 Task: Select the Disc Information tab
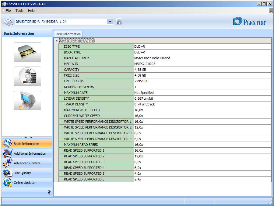coord(68,34)
